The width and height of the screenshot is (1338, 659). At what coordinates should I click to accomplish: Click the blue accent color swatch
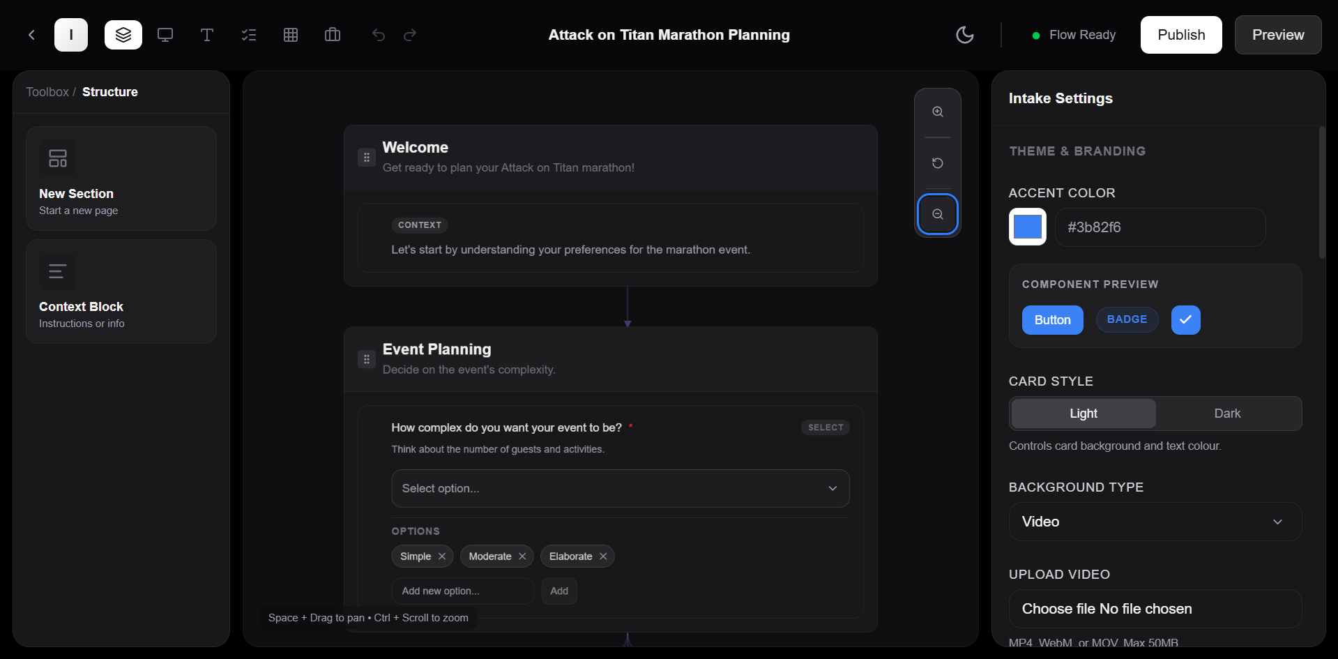coord(1028,227)
